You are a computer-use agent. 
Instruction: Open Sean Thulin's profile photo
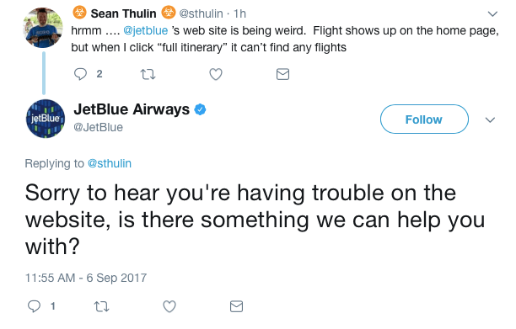43,28
